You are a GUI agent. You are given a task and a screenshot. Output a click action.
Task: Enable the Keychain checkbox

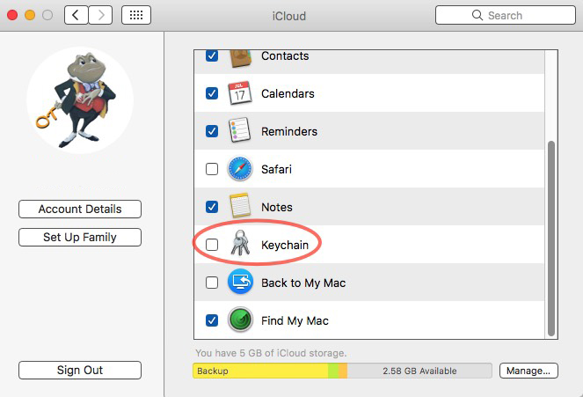coord(212,245)
